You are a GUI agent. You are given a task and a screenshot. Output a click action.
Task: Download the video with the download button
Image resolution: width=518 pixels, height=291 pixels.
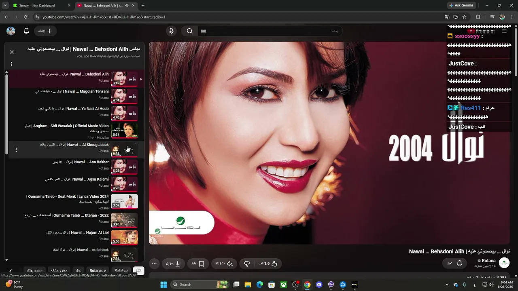[x=173, y=264]
